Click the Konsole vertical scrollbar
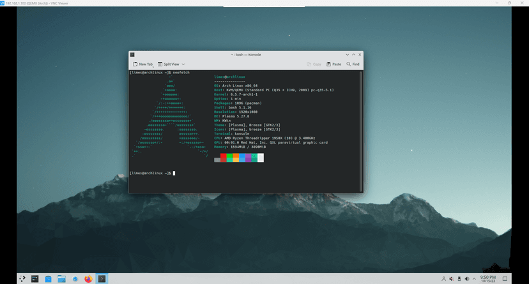The image size is (529, 284). (x=361, y=128)
